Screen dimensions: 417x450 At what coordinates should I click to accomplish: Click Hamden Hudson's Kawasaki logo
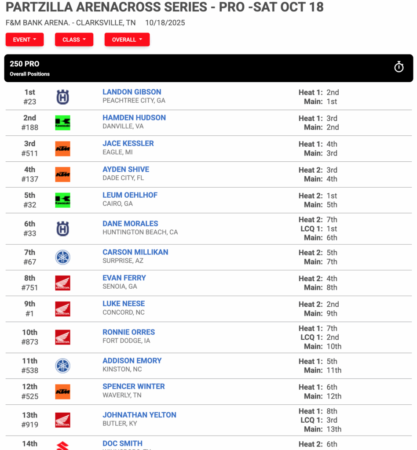click(62, 123)
